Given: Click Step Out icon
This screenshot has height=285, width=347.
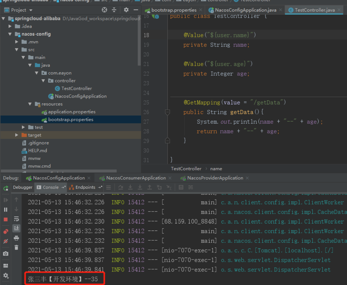Looking at the screenshot, I should 149,187.
